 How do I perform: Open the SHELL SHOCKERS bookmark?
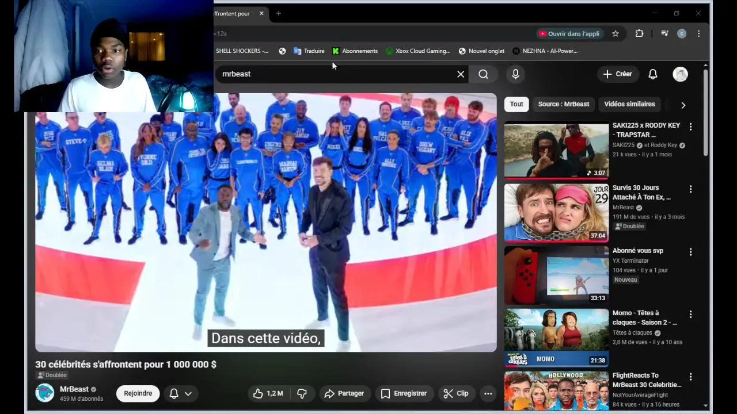[242, 51]
